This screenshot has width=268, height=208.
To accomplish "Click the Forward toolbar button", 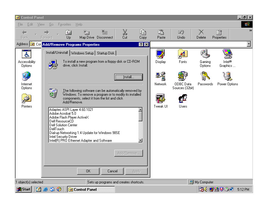I will coord(46,34).
